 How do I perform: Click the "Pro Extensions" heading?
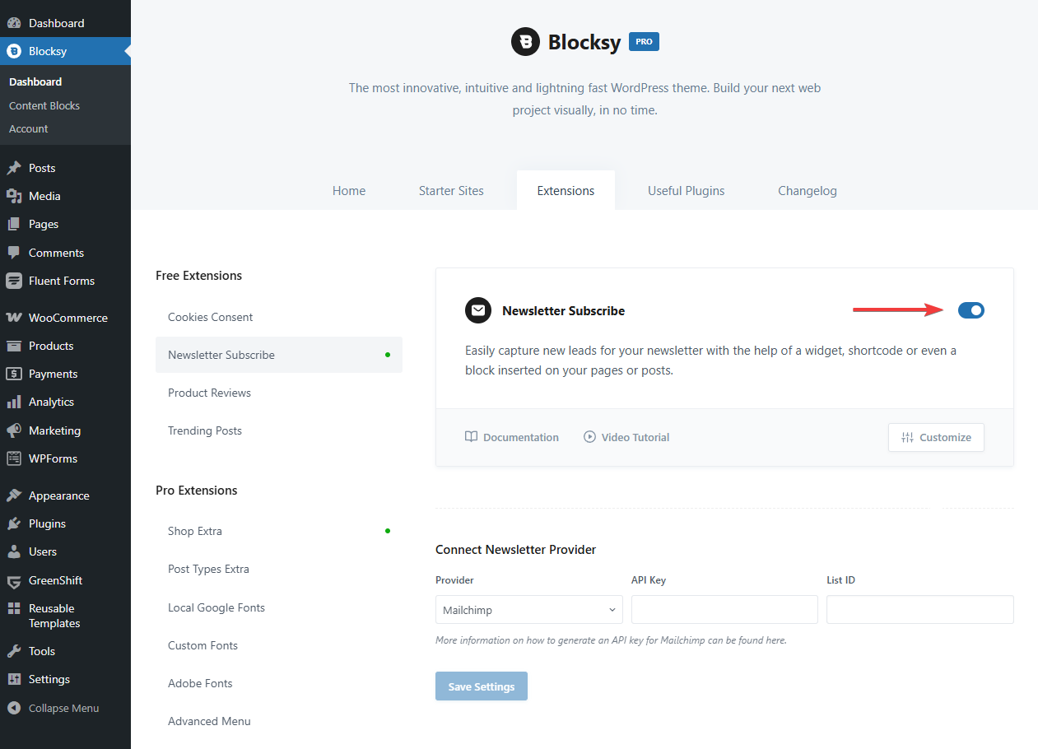coord(197,490)
